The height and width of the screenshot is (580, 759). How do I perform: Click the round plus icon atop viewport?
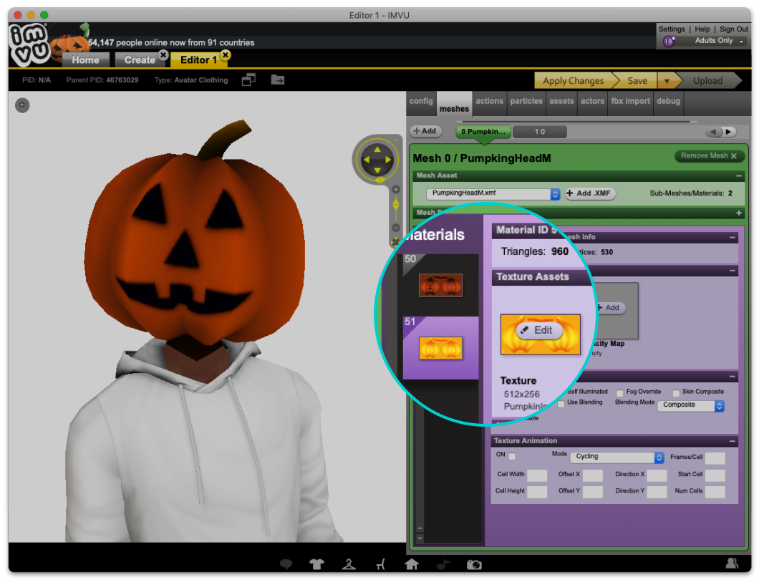(x=22, y=105)
